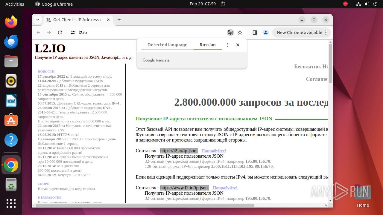Focus the address bar showing l2.io
Viewport: 383px width, 215px height.
coord(151,33)
